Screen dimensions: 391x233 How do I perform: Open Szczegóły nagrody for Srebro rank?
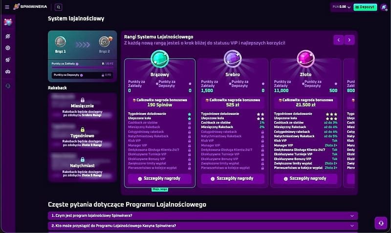click(233, 178)
